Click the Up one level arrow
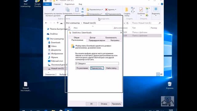 pos(58,23)
